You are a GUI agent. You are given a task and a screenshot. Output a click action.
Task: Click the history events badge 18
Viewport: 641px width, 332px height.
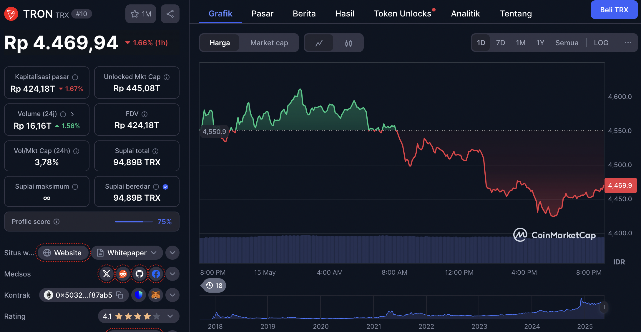pos(214,286)
